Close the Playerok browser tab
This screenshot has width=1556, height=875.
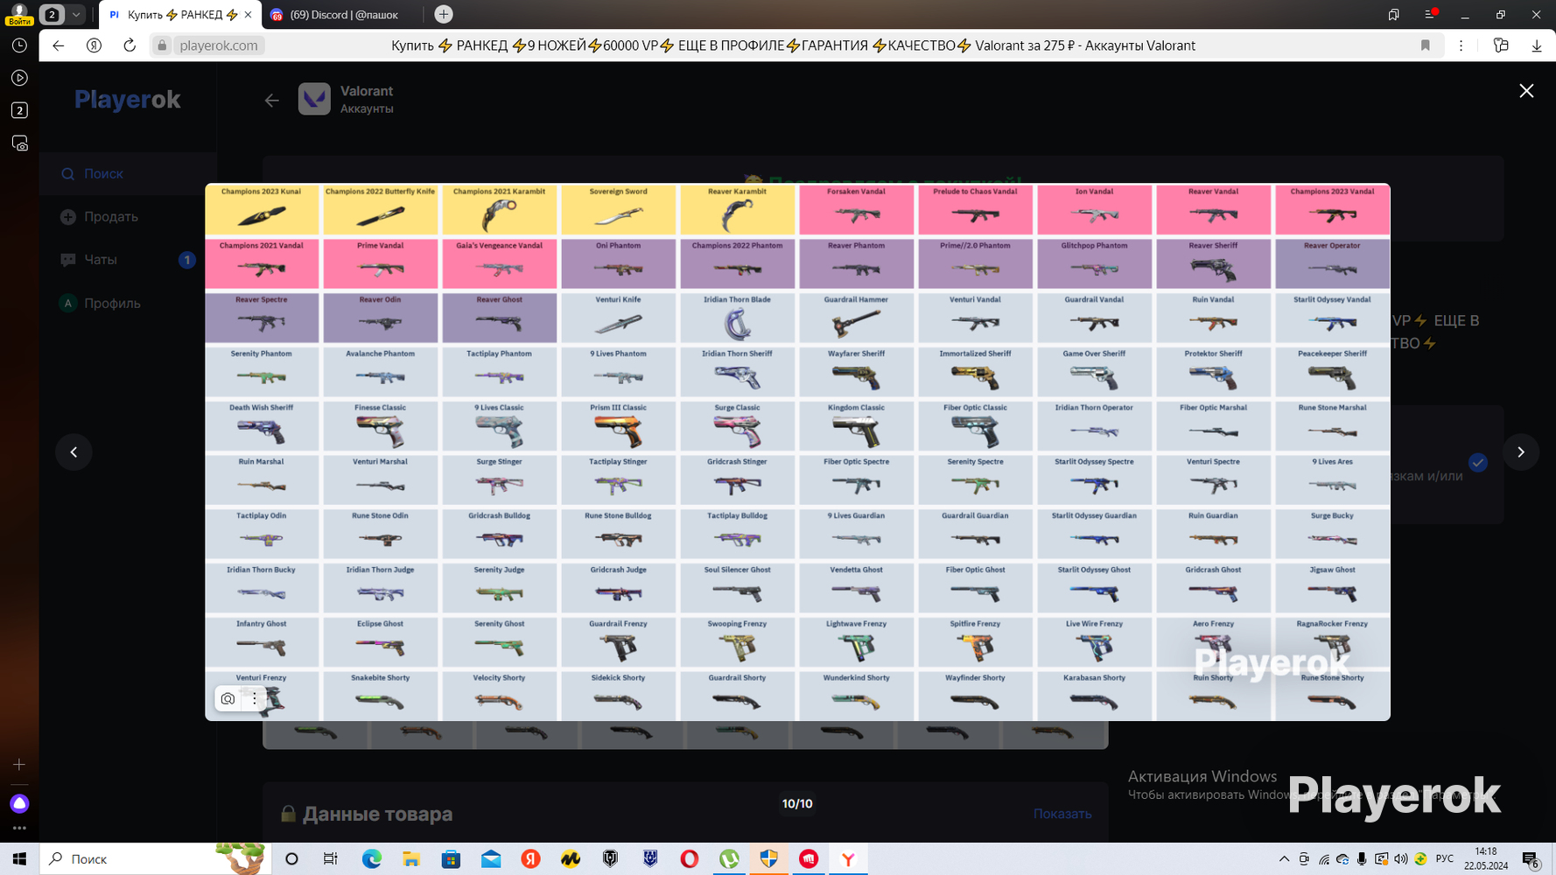[x=249, y=15]
